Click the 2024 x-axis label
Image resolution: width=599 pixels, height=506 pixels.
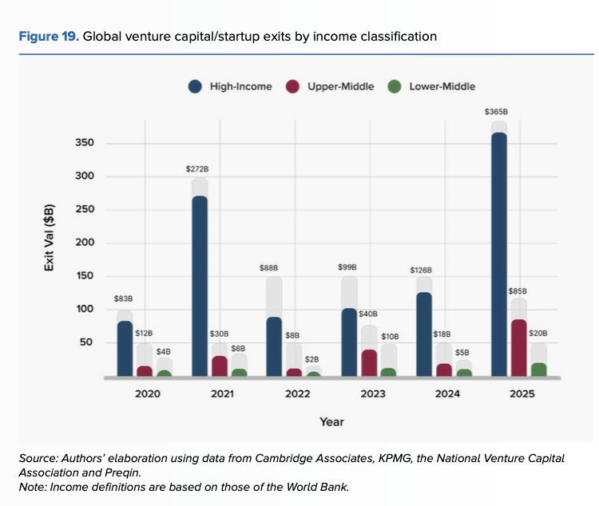click(x=447, y=393)
